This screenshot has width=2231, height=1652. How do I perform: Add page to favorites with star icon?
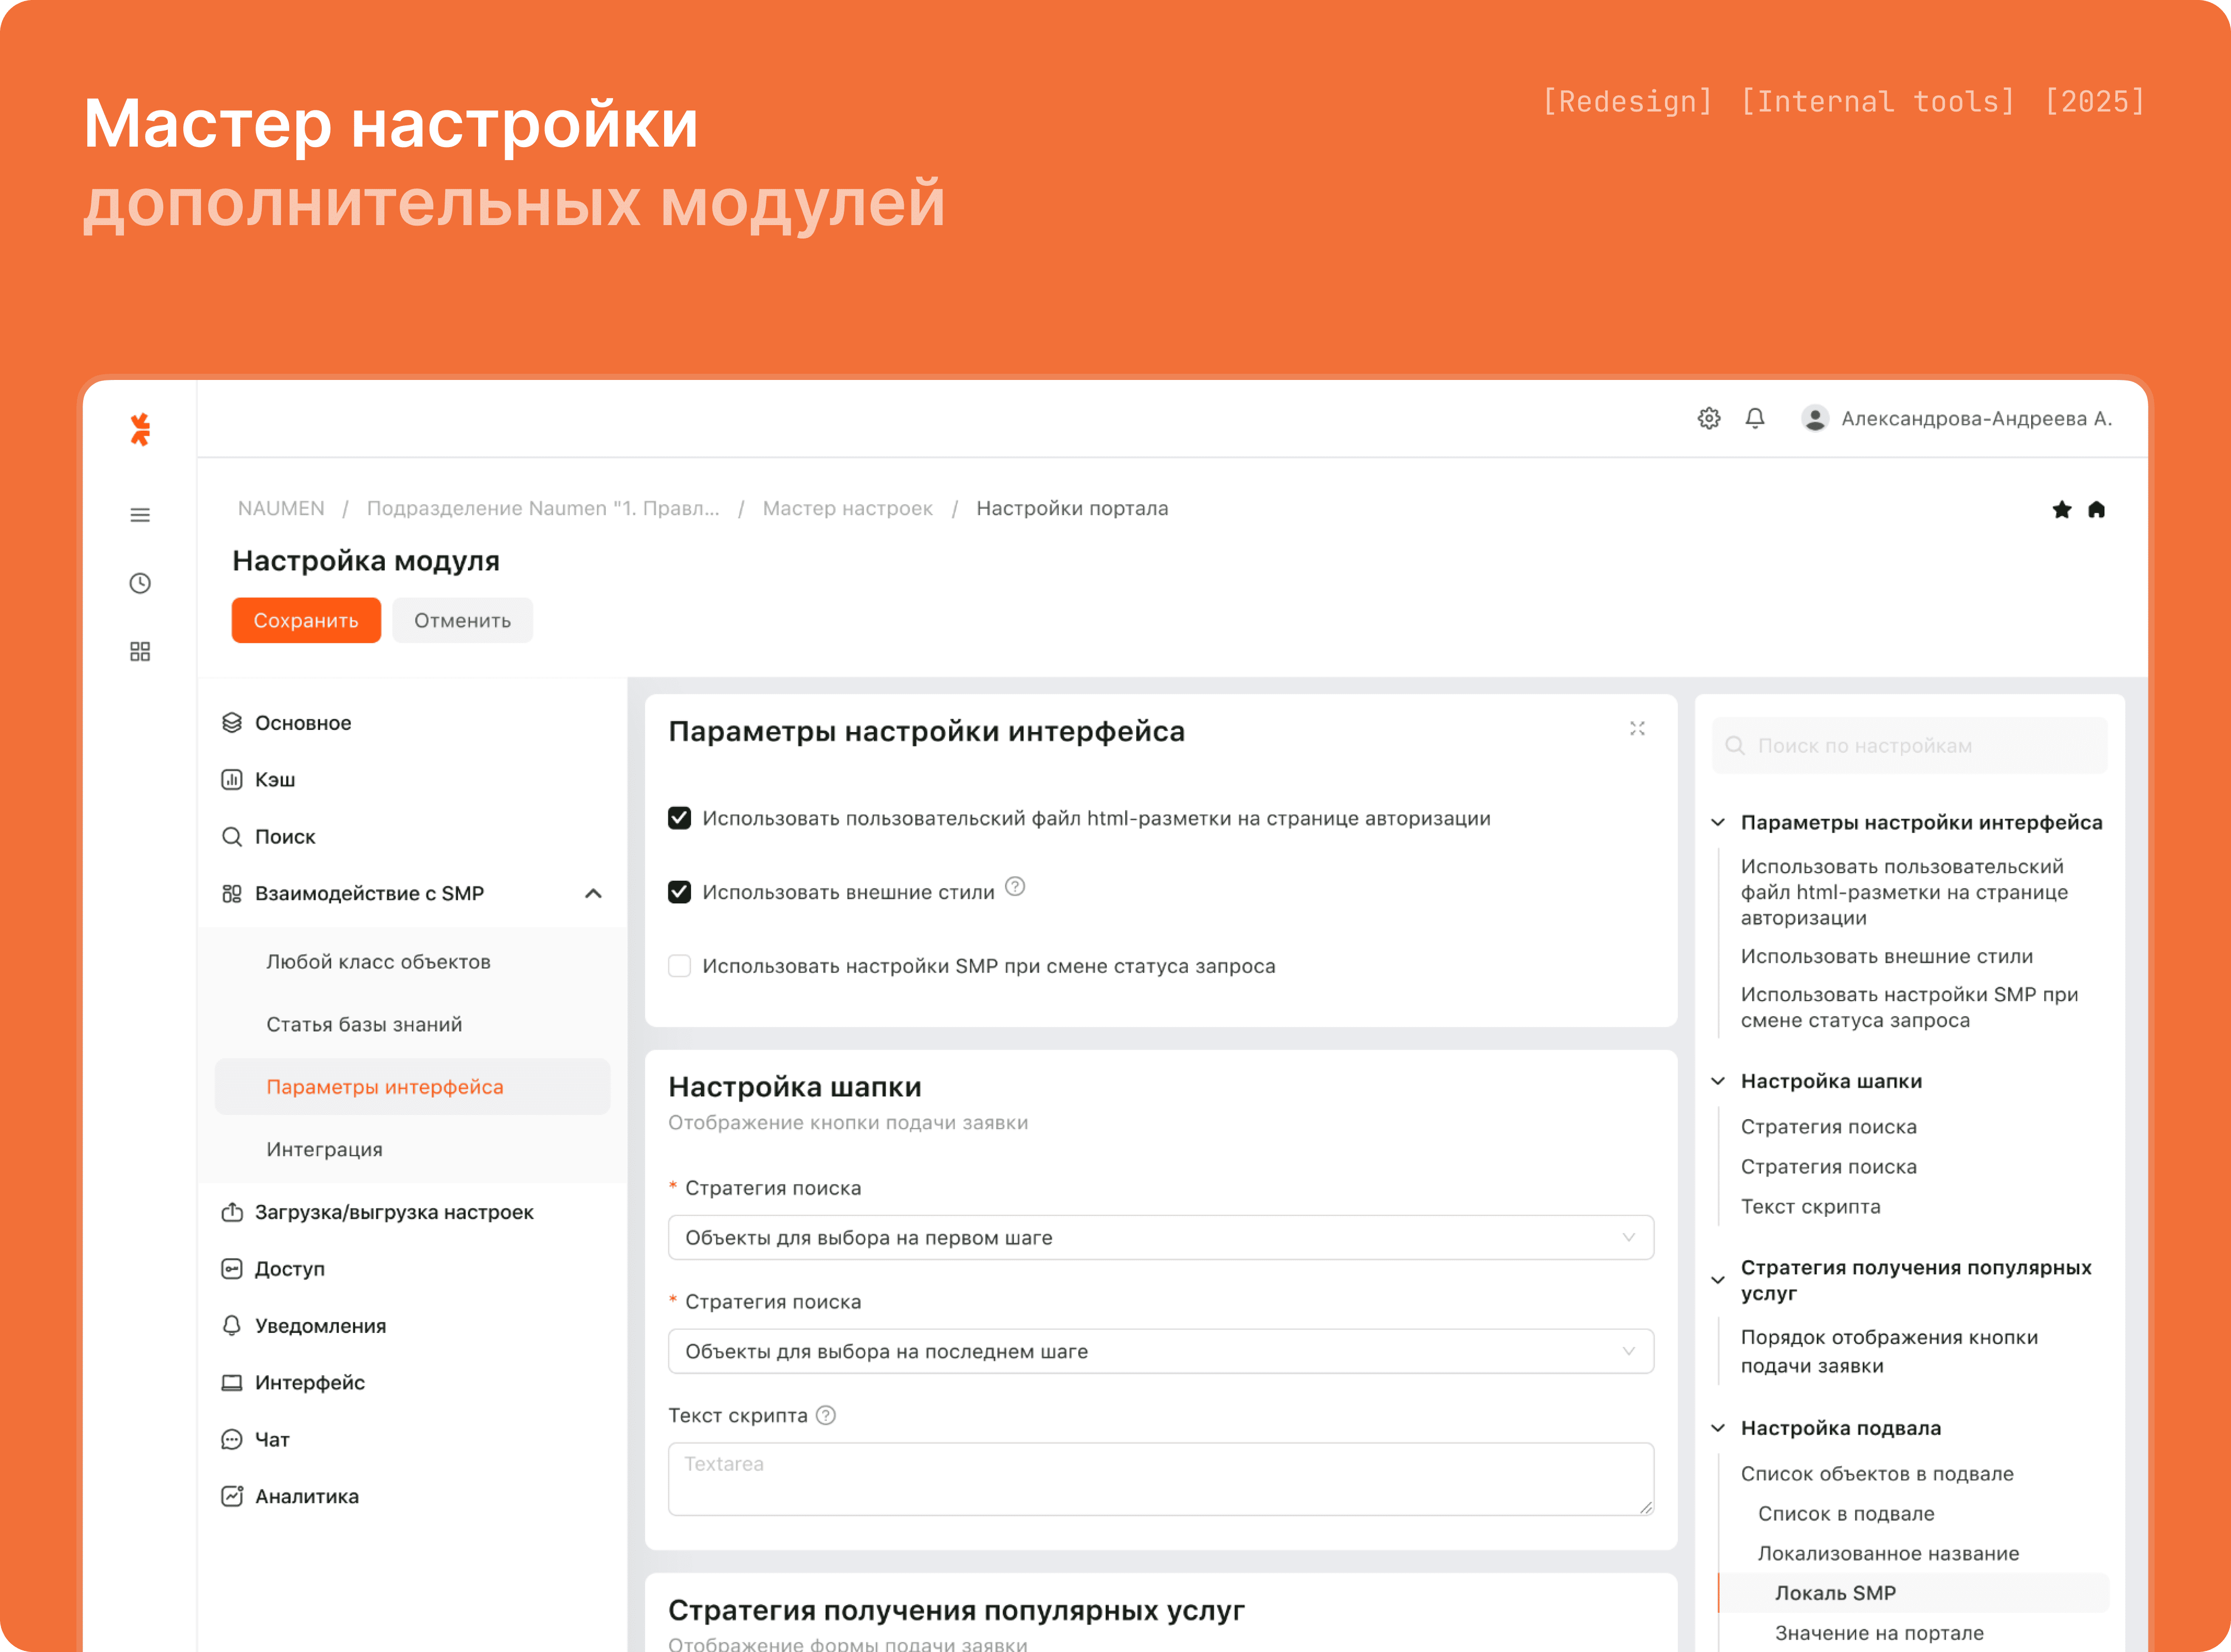[2062, 510]
